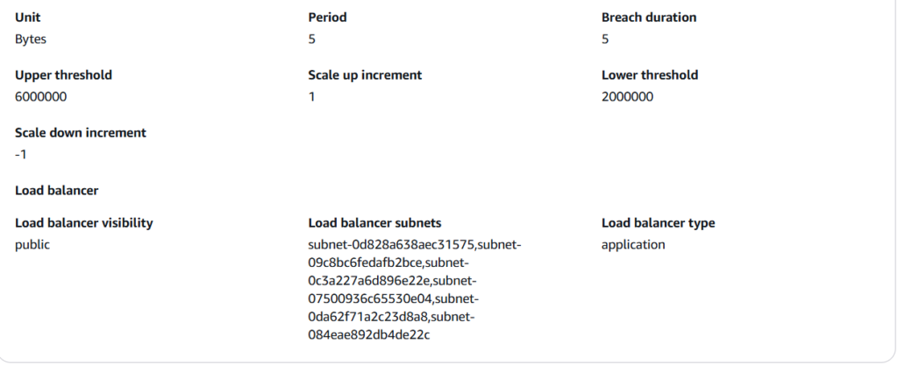Select the scale down increment value -1
The width and height of the screenshot is (898, 365).
tap(22, 154)
